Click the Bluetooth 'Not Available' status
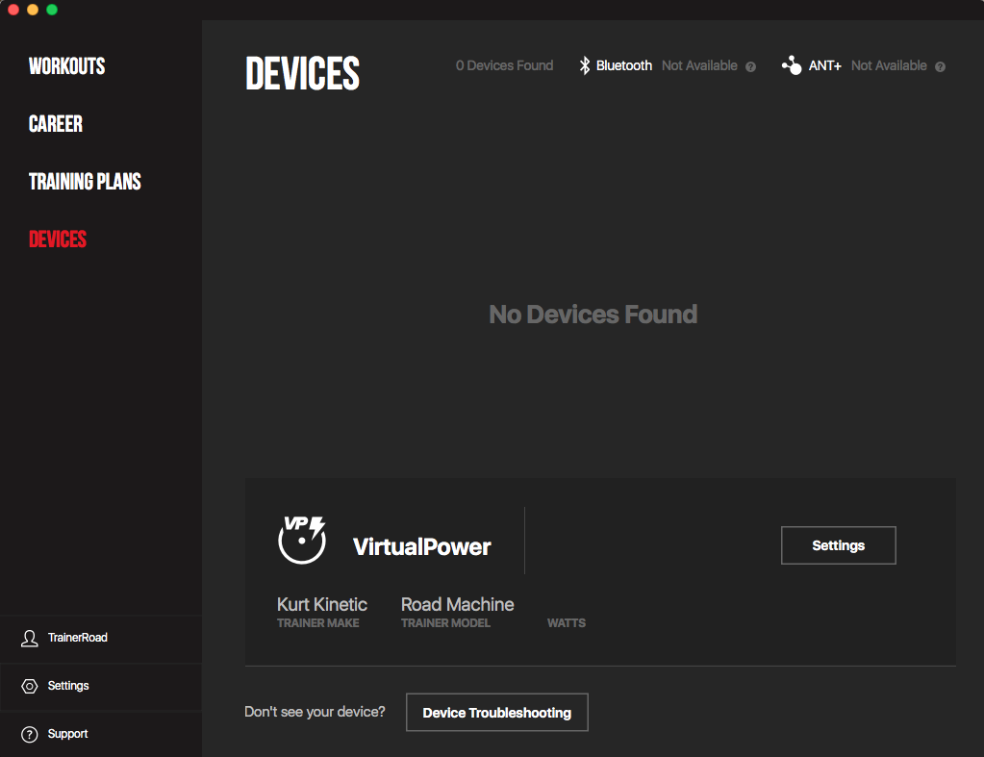The height and width of the screenshot is (757, 984). point(699,65)
